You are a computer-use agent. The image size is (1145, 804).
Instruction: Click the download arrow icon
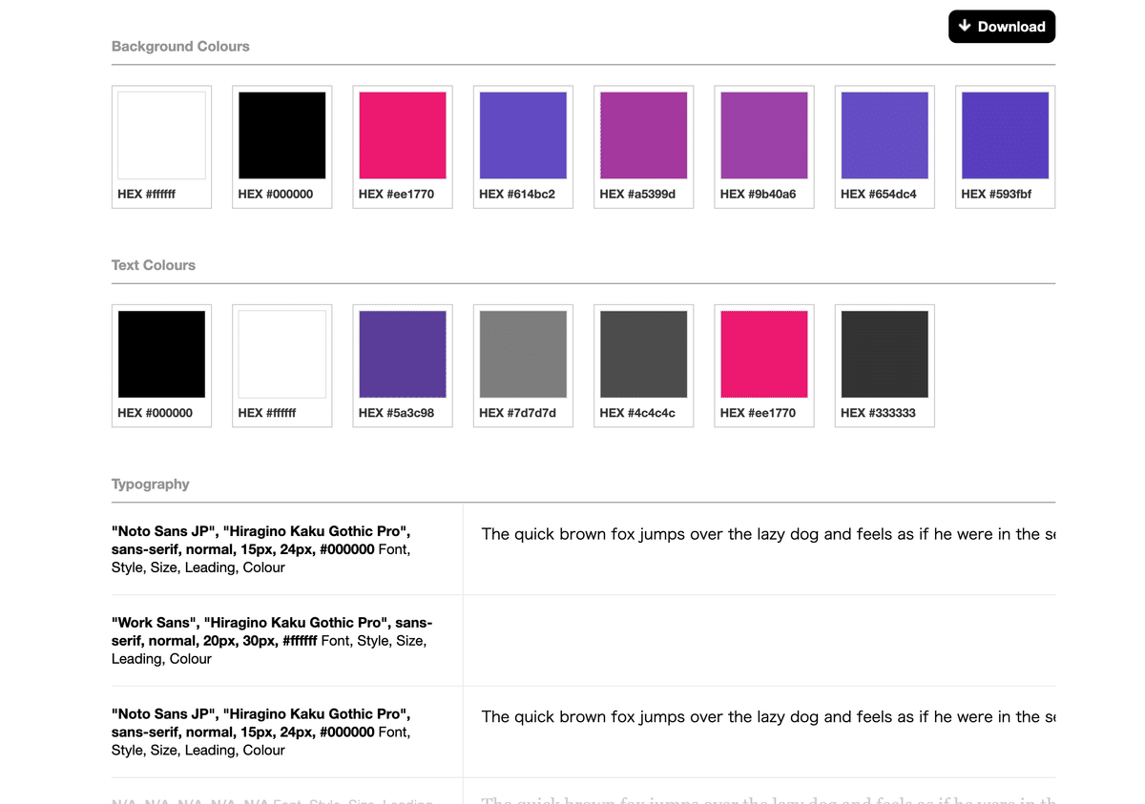965,26
